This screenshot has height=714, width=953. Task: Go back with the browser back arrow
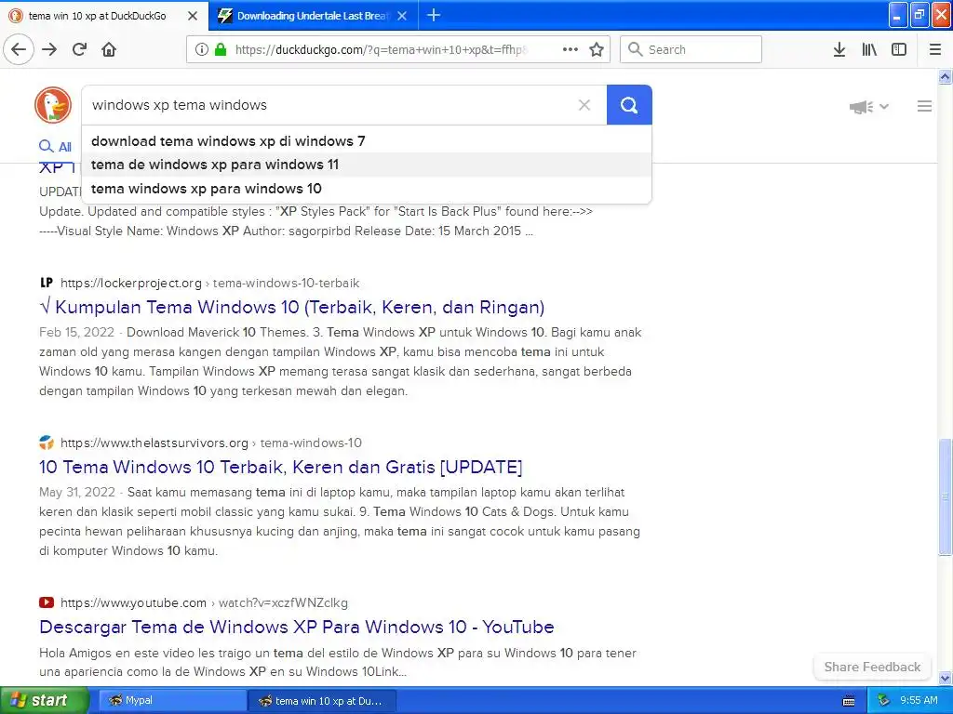click(x=19, y=49)
